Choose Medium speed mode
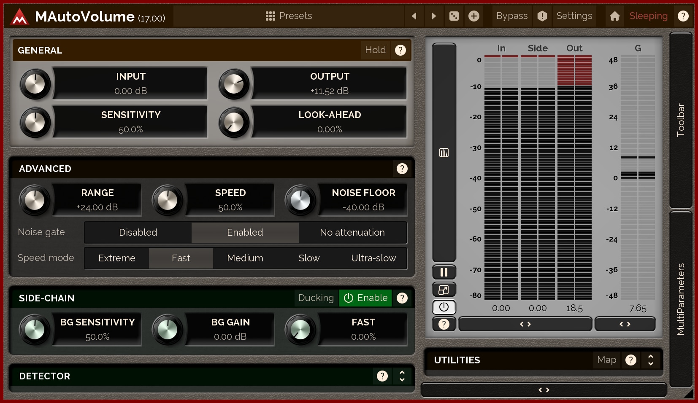The image size is (698, 403). point(245,258)
